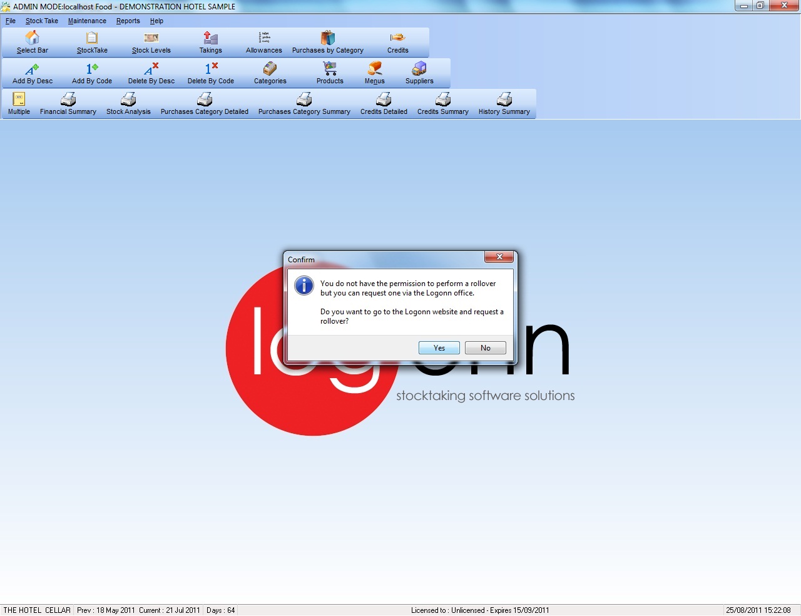Print the Financial Summary report

[68, 104]
